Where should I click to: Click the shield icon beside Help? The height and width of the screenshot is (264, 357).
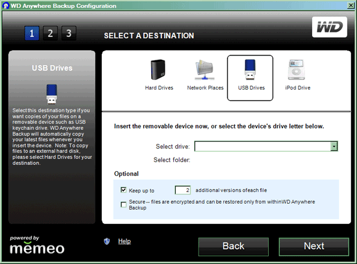click(x=107, y=241)
